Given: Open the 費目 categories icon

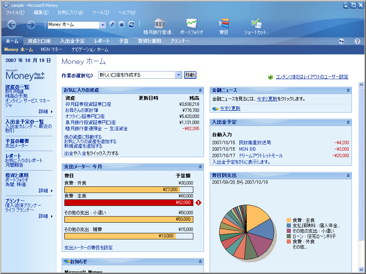Looking at the screenshot, I should point(224,26).
